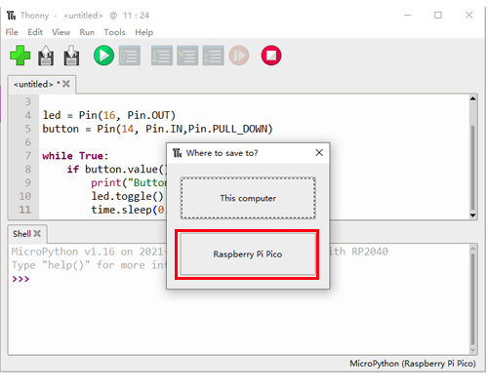Click the Resume toolbar icon
This screenshot has height=390, width=488.
point(239,56)
